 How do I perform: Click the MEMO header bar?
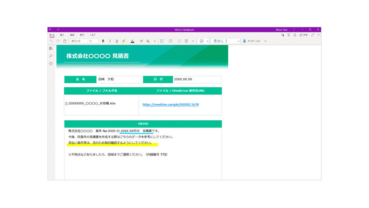point(143,124)
